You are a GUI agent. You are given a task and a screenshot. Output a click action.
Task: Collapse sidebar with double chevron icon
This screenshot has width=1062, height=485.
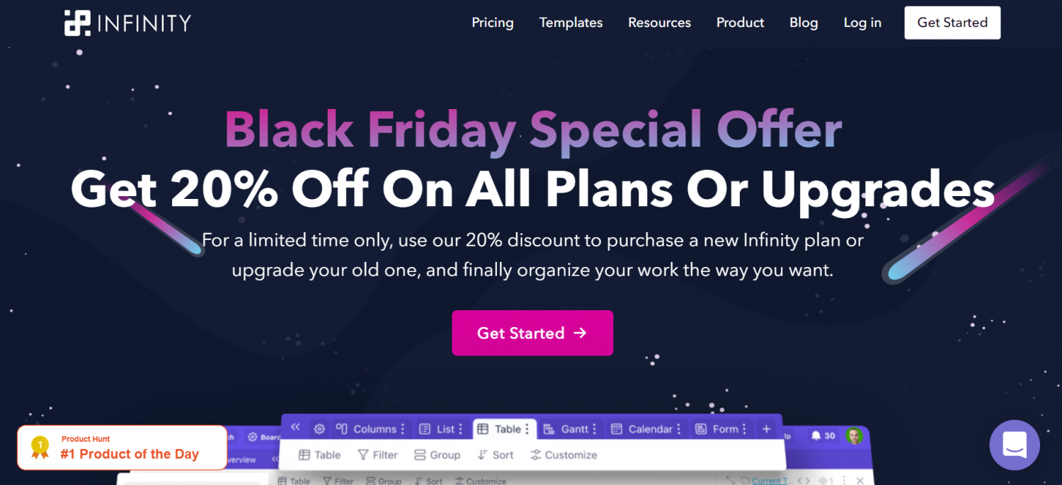[x=296, y=428]
